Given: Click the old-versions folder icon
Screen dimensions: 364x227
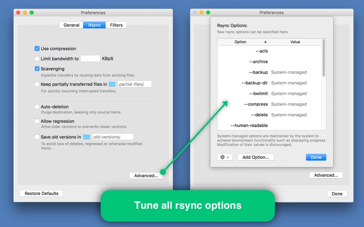Looking at the screenshot, I should click(x=86, y=137).
